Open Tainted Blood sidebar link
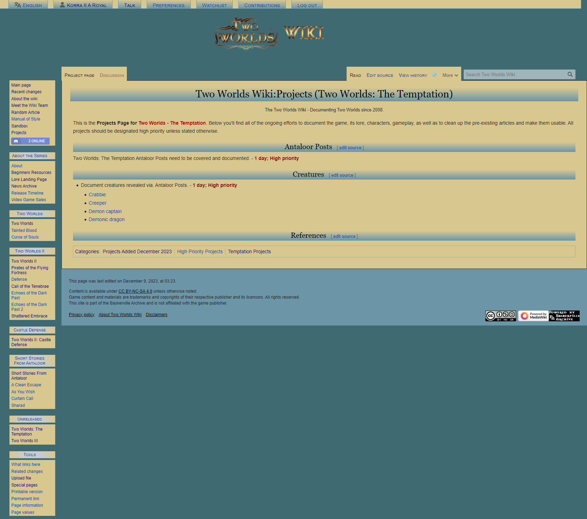This screenshot has height=519, width=587. pyautogui.click(x=24, y=231)
